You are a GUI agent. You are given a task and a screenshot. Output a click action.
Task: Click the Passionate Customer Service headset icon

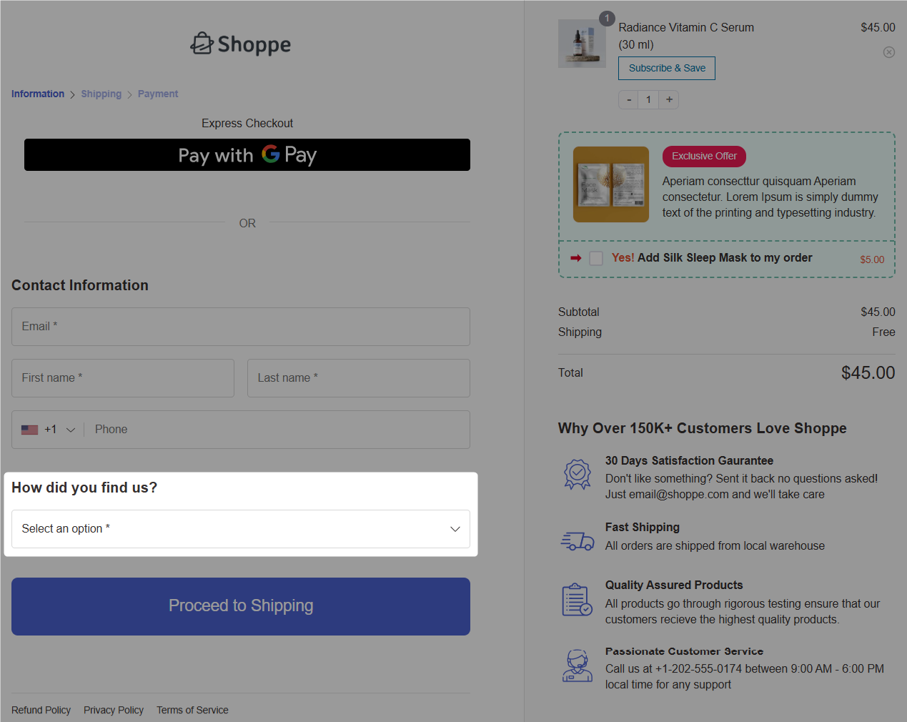pos(577,665)
